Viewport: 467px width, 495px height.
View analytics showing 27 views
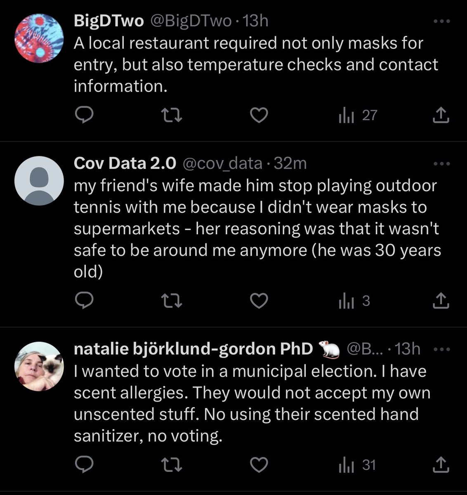tap(357, 115)
